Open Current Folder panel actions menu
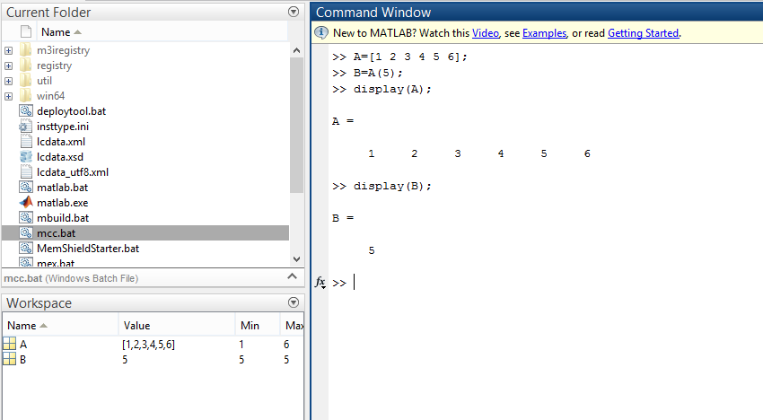Viewport: 763px width, 420px height. 294,12
